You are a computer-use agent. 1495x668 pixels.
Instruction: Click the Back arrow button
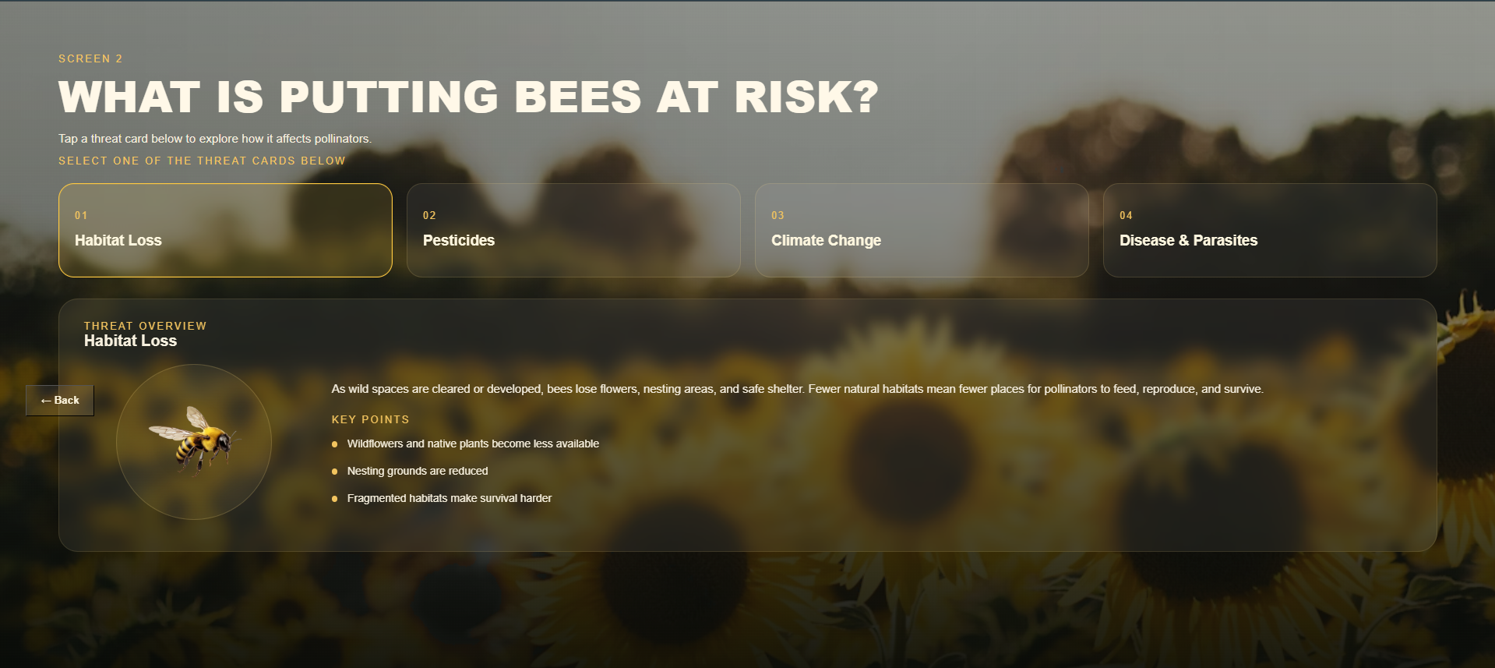[x=60, y=401]
